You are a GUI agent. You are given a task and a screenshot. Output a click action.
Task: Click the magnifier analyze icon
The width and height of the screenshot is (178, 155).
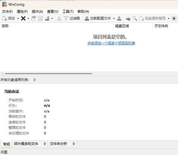(x=135, y=18)
